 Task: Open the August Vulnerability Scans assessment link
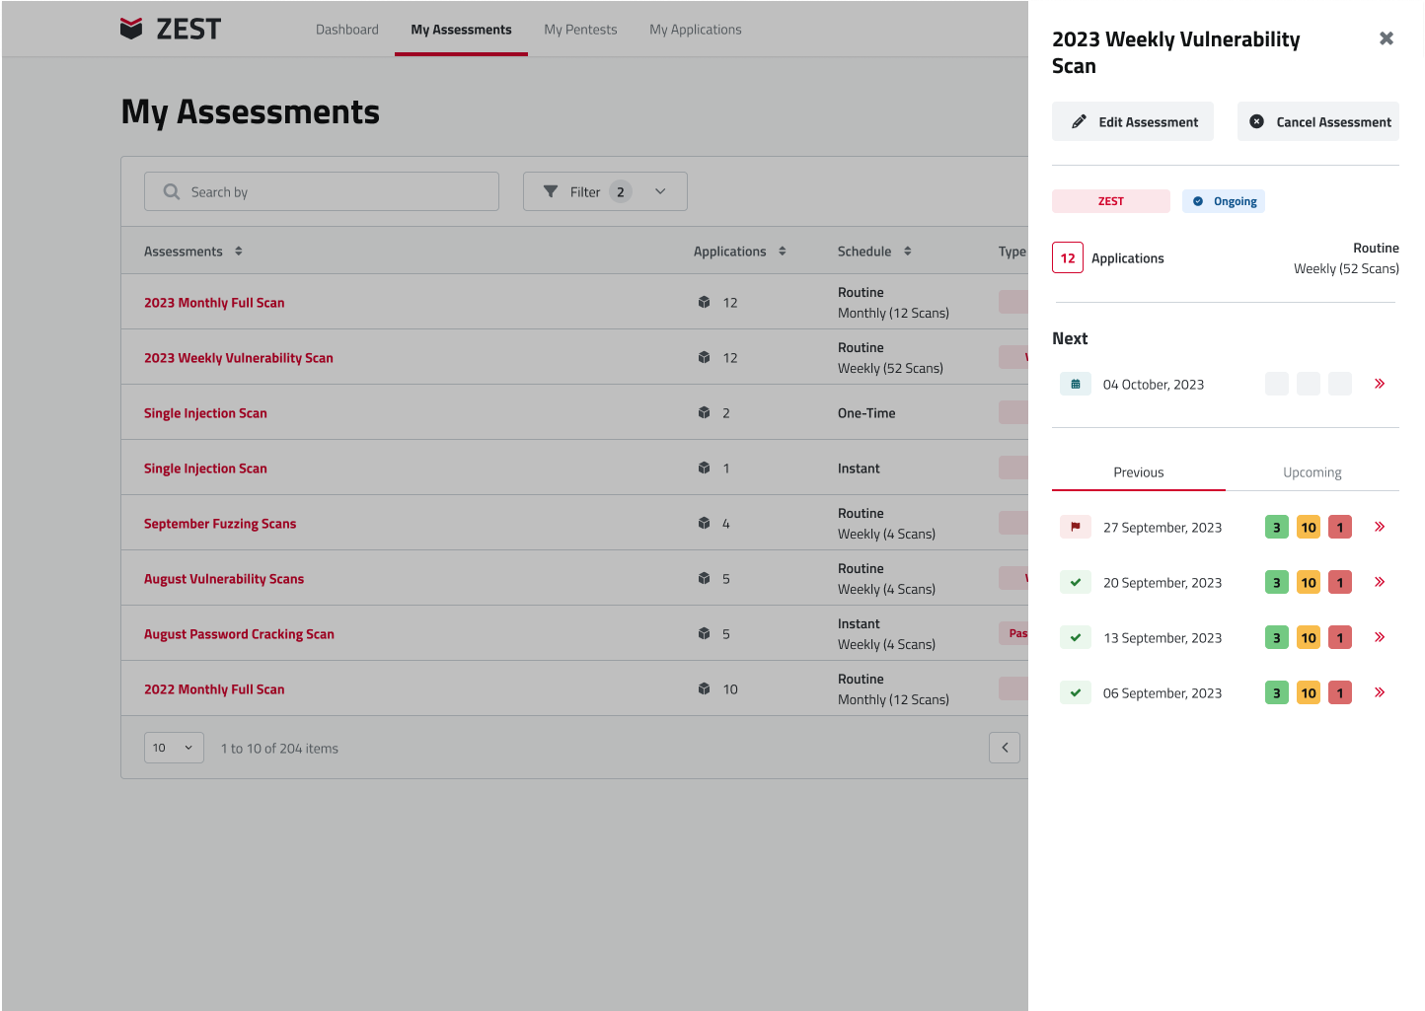pos(223,578)
